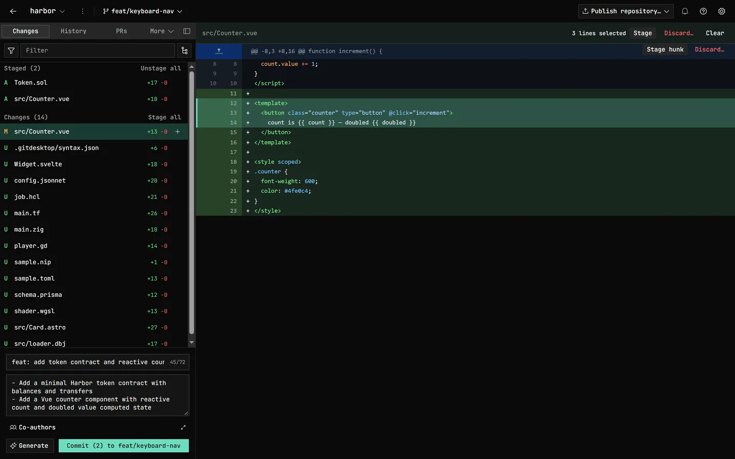Click Stage all
The image size is (735, 459).
(x=164, y=117)
